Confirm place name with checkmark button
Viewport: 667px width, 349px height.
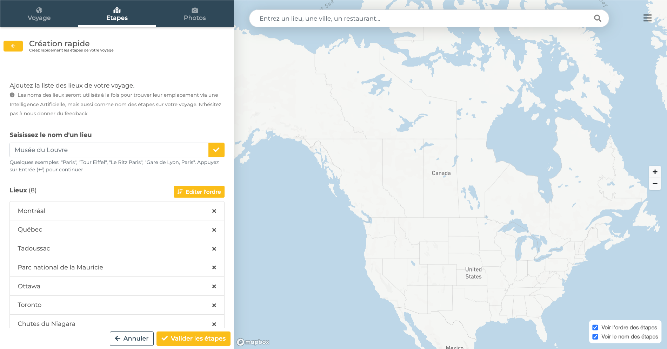point(216,150)
